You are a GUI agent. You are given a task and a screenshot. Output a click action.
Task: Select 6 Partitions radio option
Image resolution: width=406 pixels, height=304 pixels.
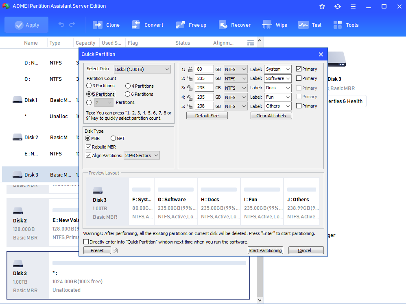139,94
